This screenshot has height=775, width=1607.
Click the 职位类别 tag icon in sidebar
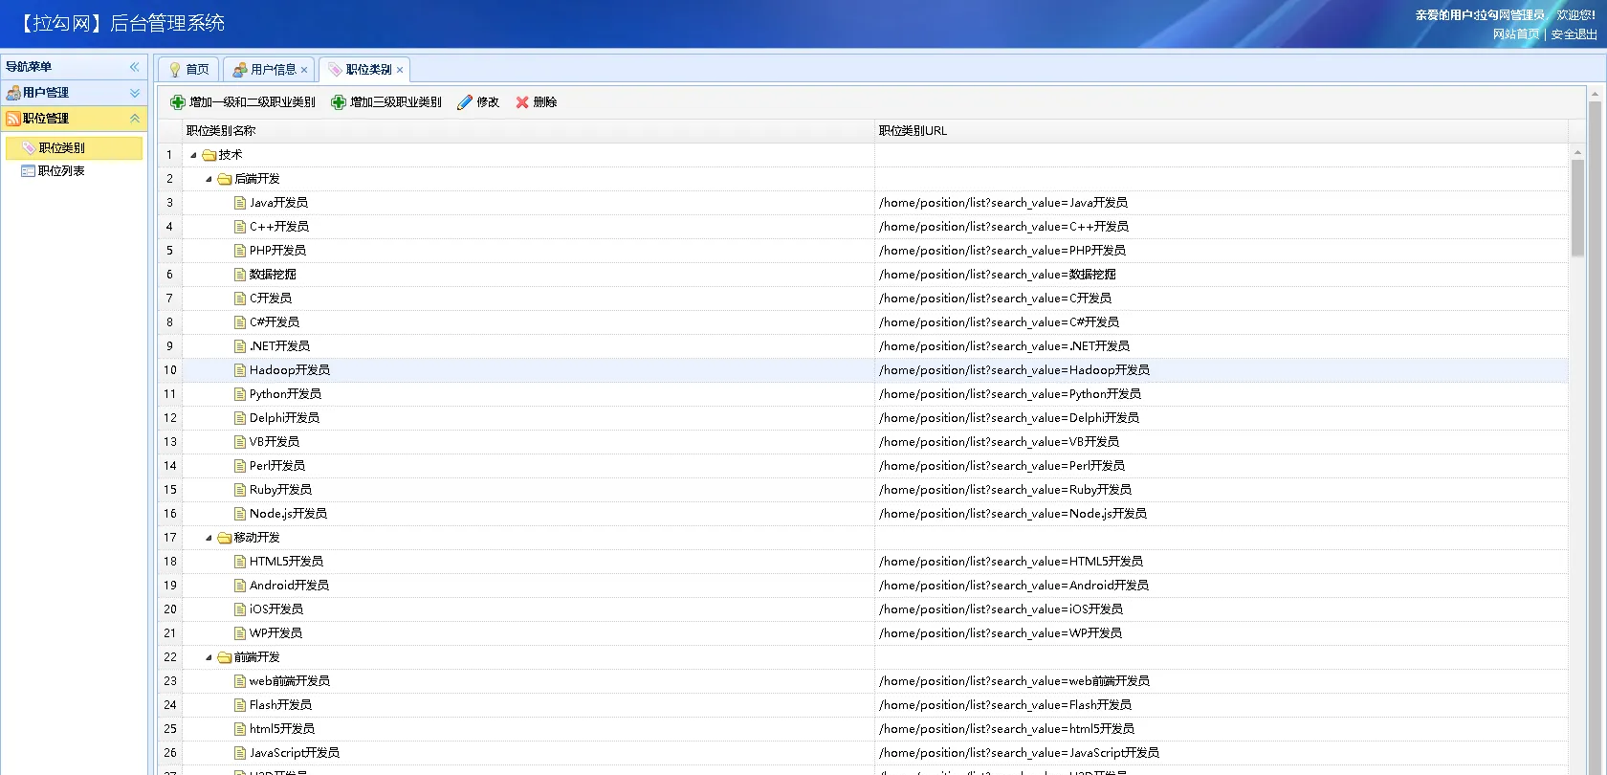pyautogui.click(x=29, y=148)
